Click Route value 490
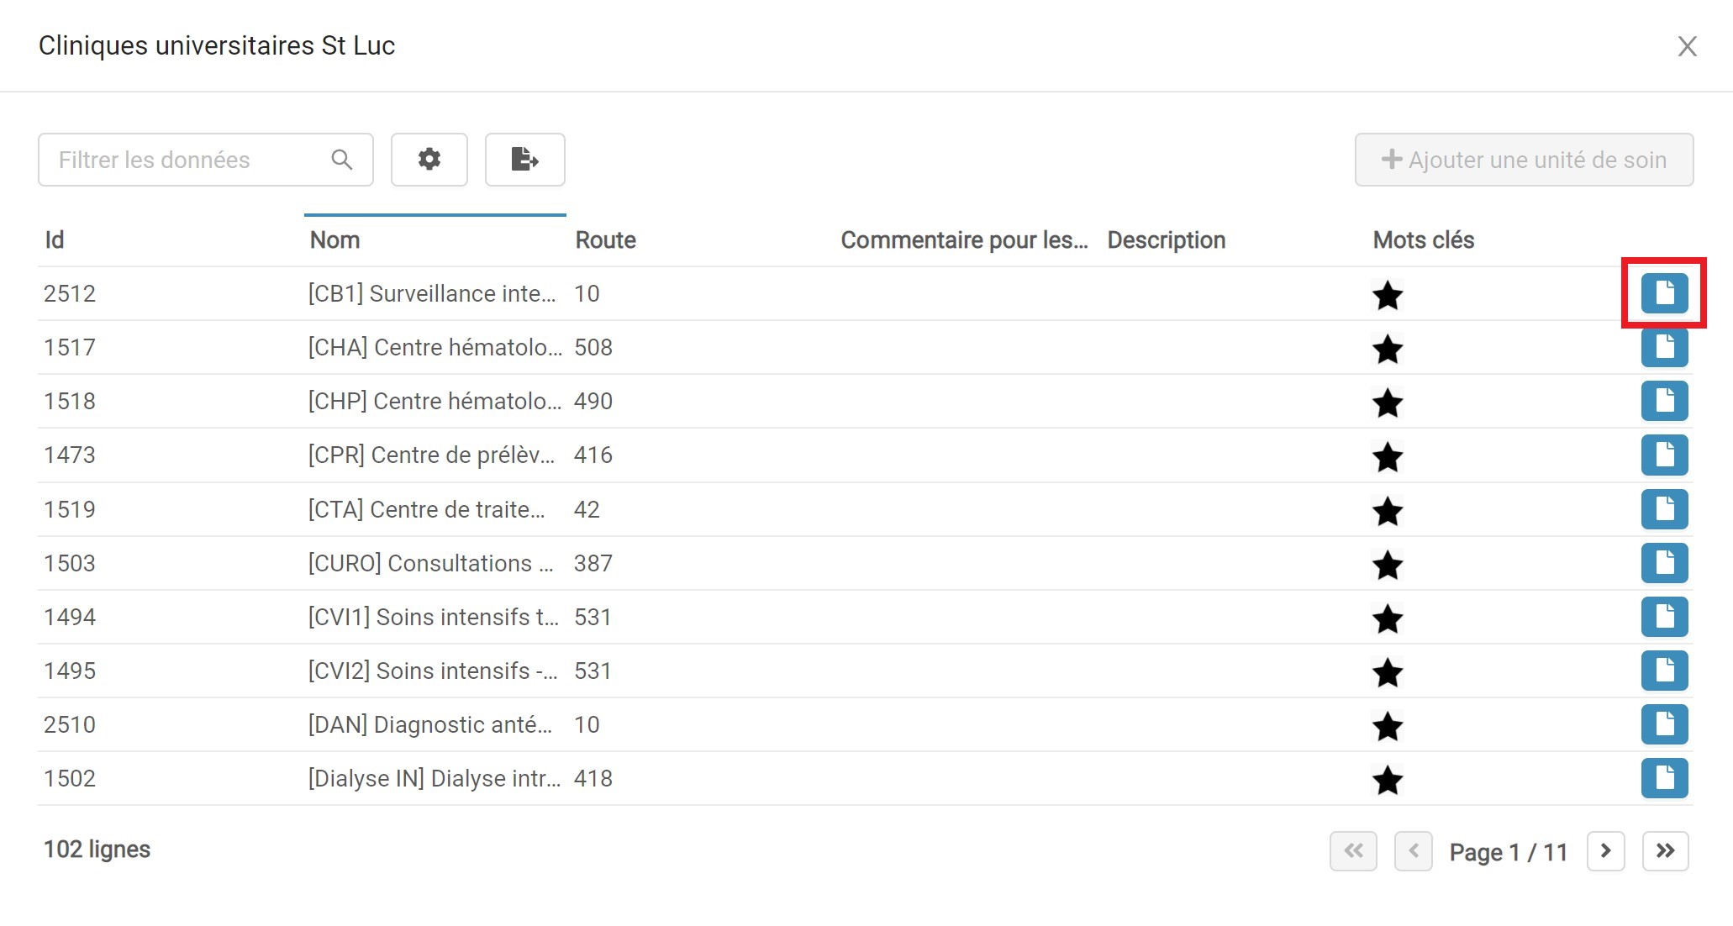 pos(593,402)
